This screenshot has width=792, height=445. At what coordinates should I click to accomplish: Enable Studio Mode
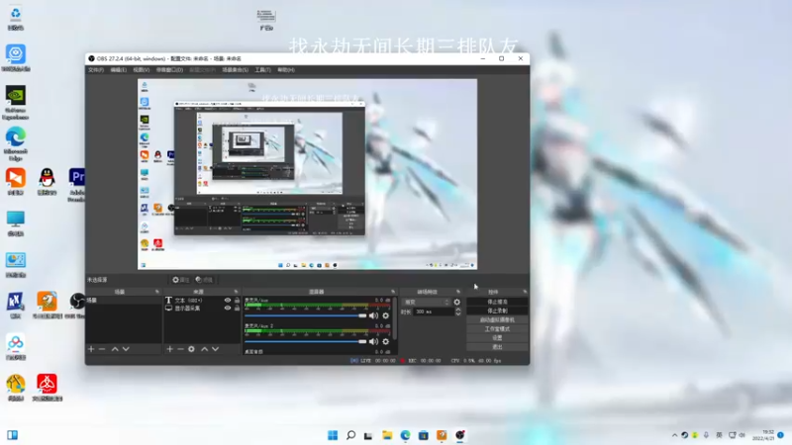pos(498,329)
